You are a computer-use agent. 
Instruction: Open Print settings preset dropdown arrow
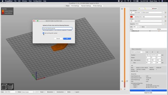pyautogui.click(x=163, y=12)
